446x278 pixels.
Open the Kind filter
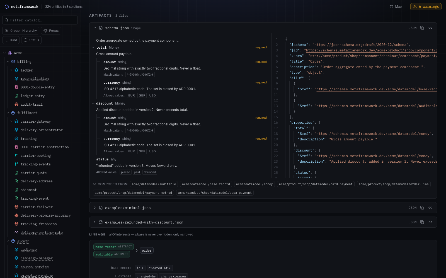(x=11, y=40)
